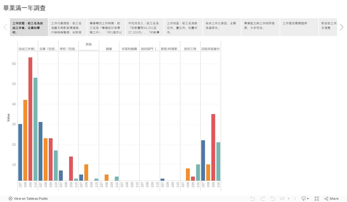Image resolution: width=347 pixels, height=202 pixels.
Task: Go to next story point arrow
Action: point(342,27)
